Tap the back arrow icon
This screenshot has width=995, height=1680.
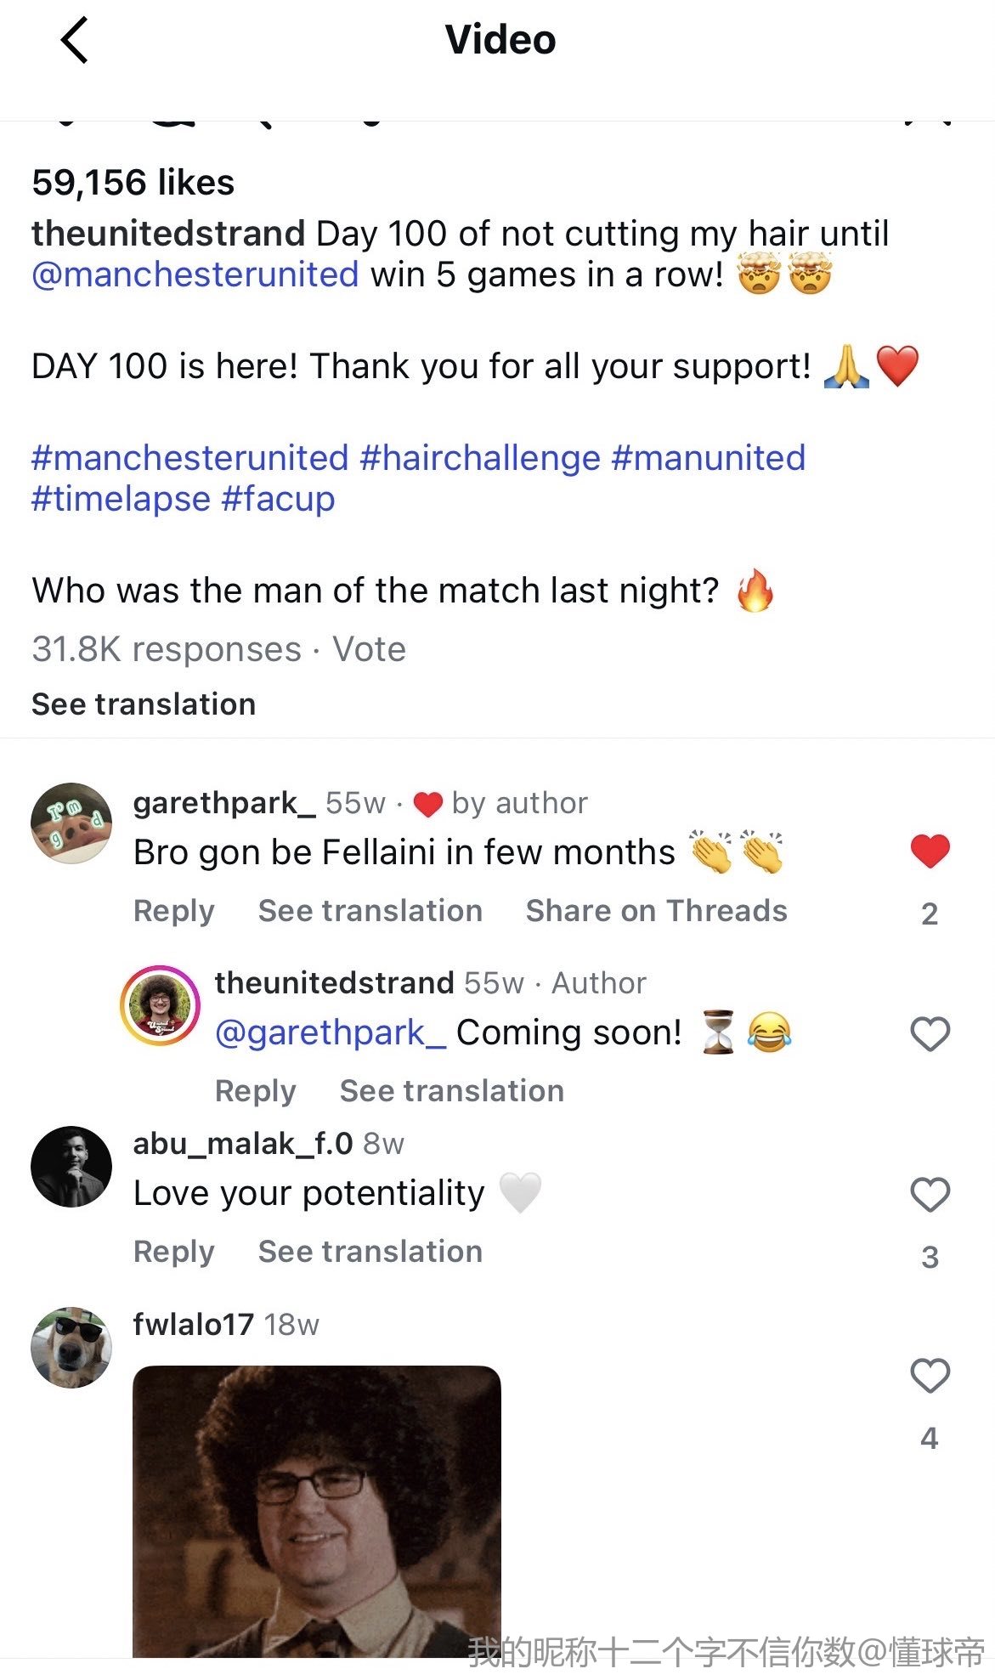tap(75, 41)
